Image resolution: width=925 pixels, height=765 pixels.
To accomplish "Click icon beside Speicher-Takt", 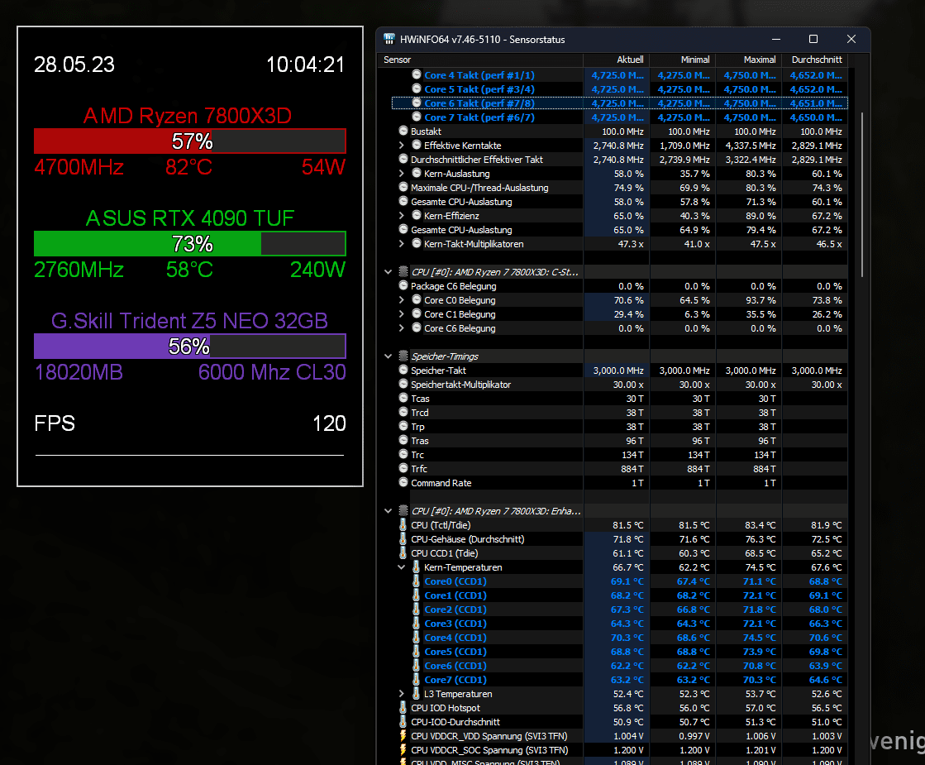I will tap(403, 371).
